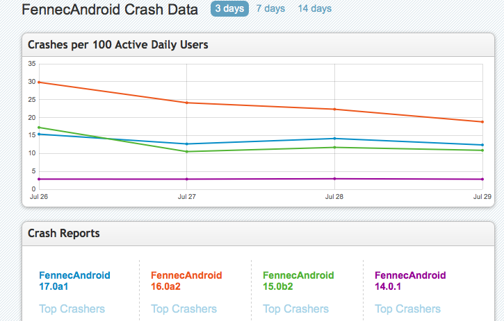504x321 pixels.
Task: Open Top Crashers under 14.0.1
Action: (408, 309)
